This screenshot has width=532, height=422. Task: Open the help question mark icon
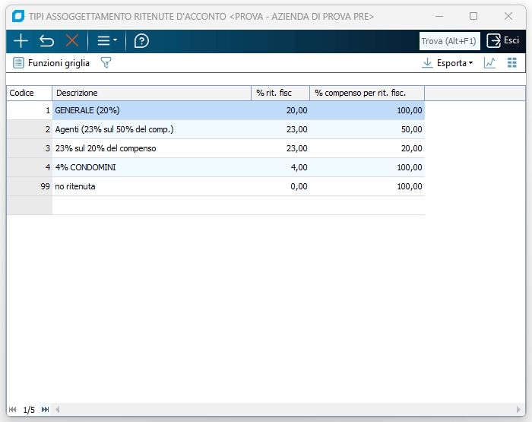(x=141, y=41)
